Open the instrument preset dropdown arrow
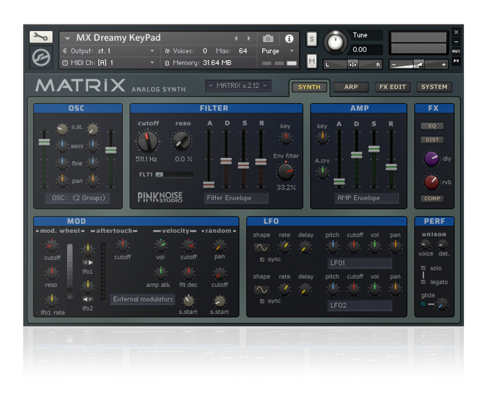This screenshot has width=486, height=416. pyautogui.click(x=67, y=39)
